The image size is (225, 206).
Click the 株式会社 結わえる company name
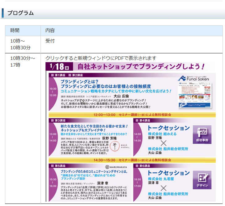pos(162,134)
